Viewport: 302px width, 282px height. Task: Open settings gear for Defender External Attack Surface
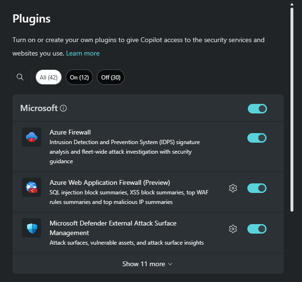coord(233,229)
